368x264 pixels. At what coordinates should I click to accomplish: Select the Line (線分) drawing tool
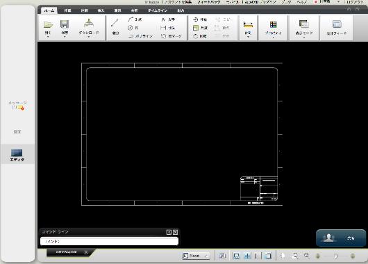115,27
